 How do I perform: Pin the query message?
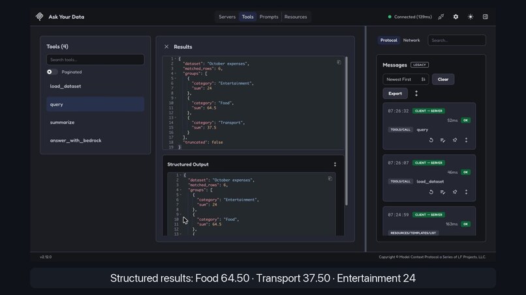point(455,140)
